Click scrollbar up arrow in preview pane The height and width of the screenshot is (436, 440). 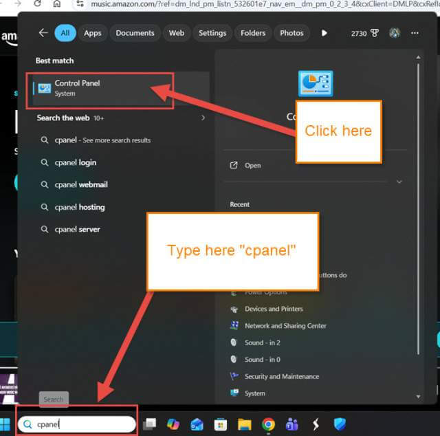(x=418, y=57)
